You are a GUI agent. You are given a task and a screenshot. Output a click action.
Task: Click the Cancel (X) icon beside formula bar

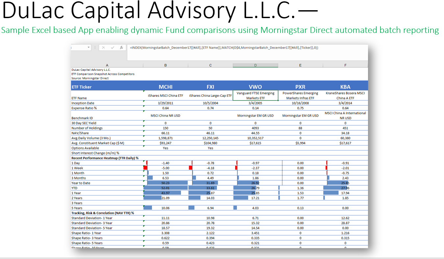coord(104,47)
